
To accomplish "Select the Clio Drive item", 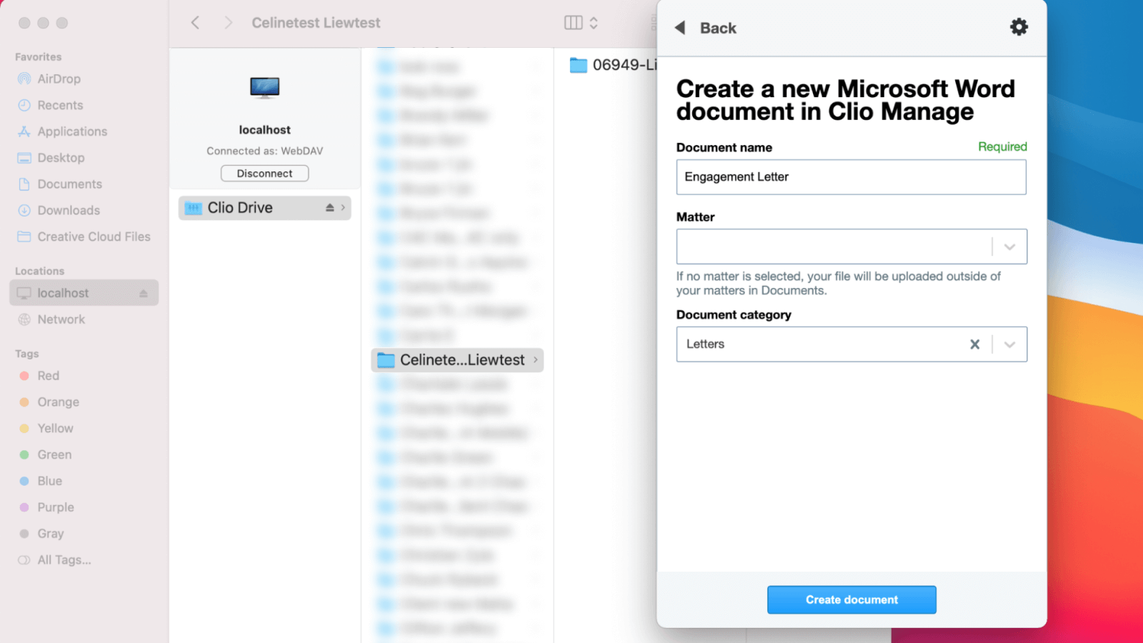I will point(264,208).
